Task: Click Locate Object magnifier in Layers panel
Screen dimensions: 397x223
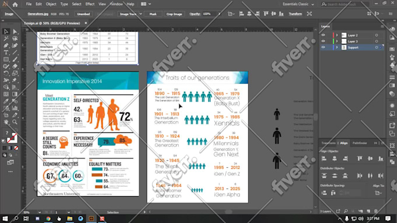Action: [x=346, y=211]
